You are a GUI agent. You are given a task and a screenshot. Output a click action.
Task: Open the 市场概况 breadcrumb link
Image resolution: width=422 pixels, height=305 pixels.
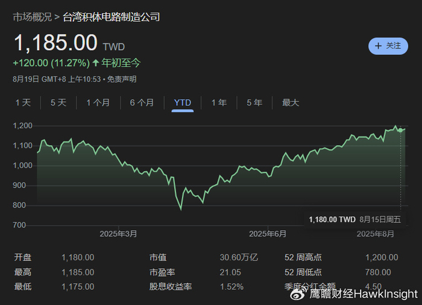[x=32, y=17]
